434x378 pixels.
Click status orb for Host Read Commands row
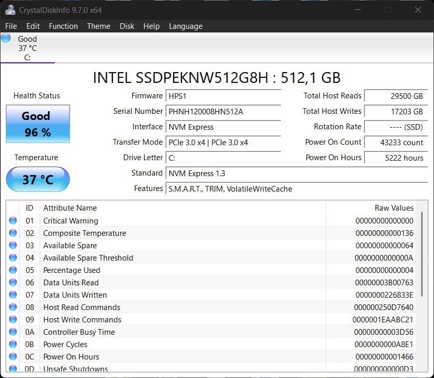click(13, 307)
